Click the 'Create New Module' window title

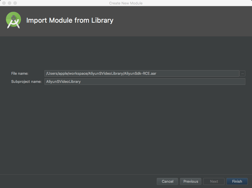(x=126, y=3)
